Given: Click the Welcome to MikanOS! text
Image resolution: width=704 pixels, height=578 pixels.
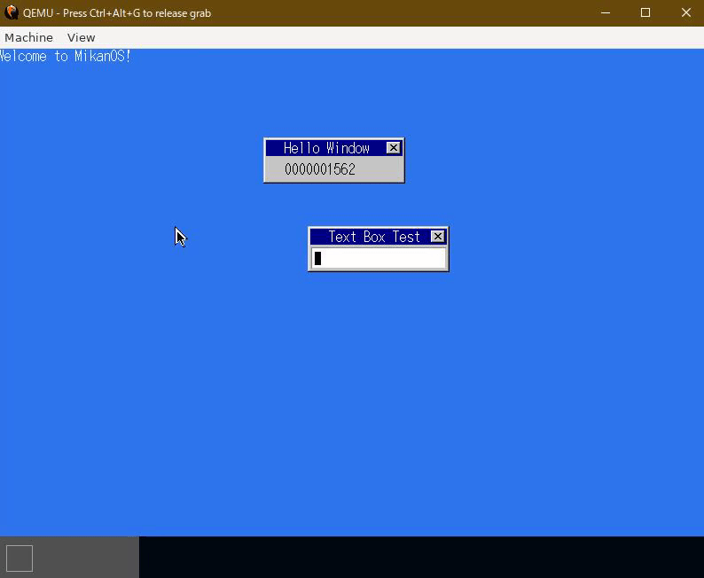Looking at the screenshot, I should pyautogui.click(x=66, y=57).
